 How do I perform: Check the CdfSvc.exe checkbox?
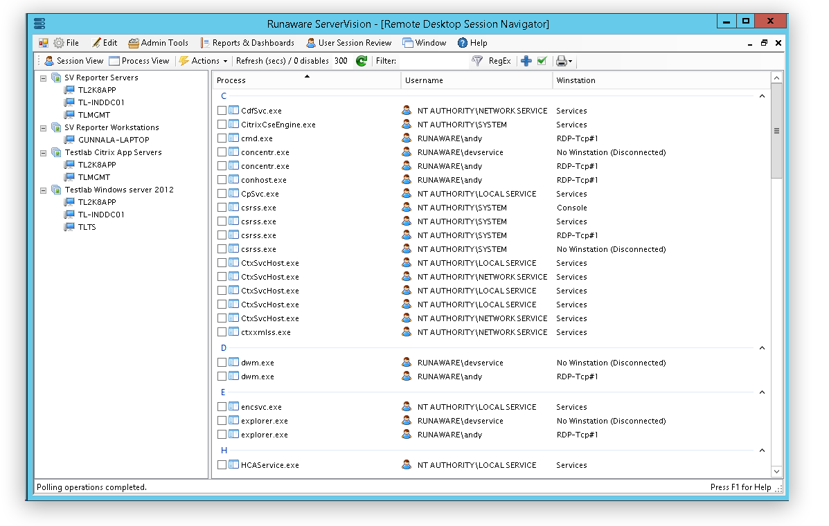coord(222,110)
